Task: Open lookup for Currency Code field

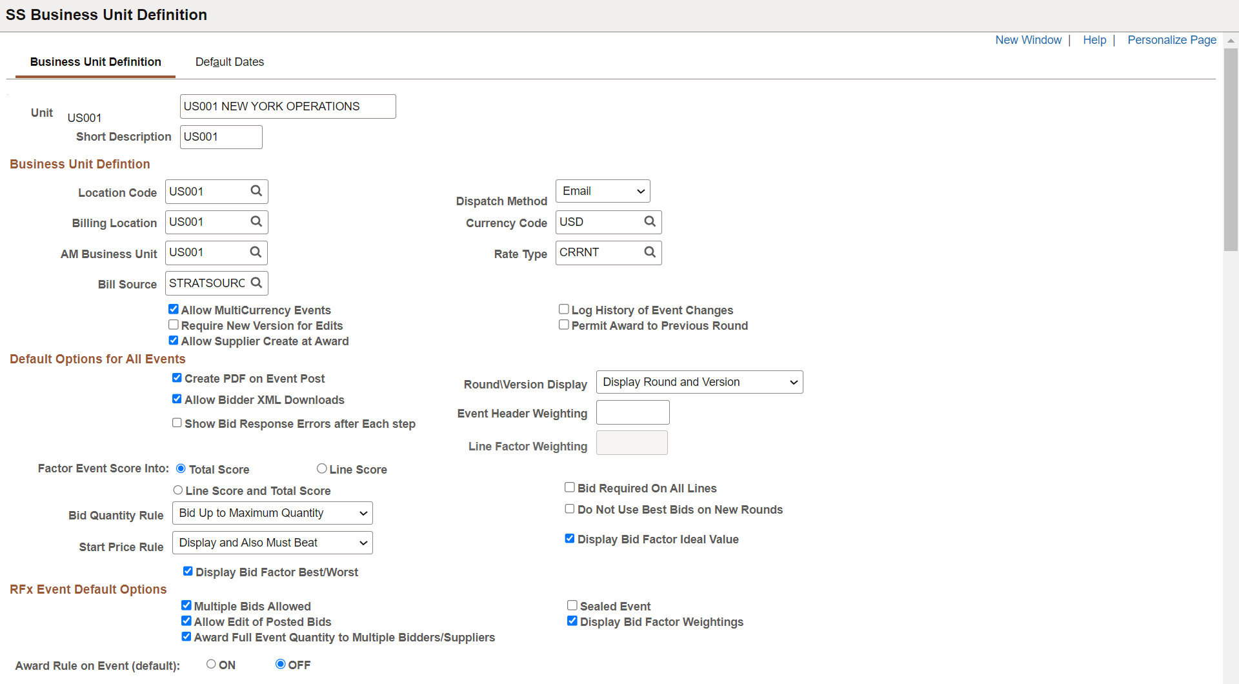Action: click(x=650, y=221)
